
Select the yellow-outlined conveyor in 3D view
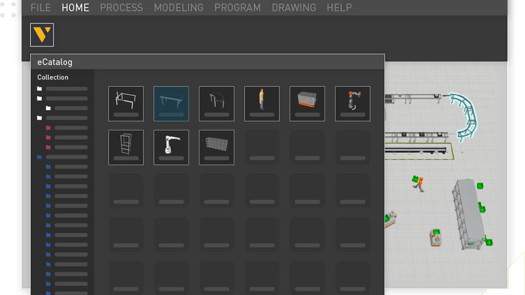click(x=418, y=151)
